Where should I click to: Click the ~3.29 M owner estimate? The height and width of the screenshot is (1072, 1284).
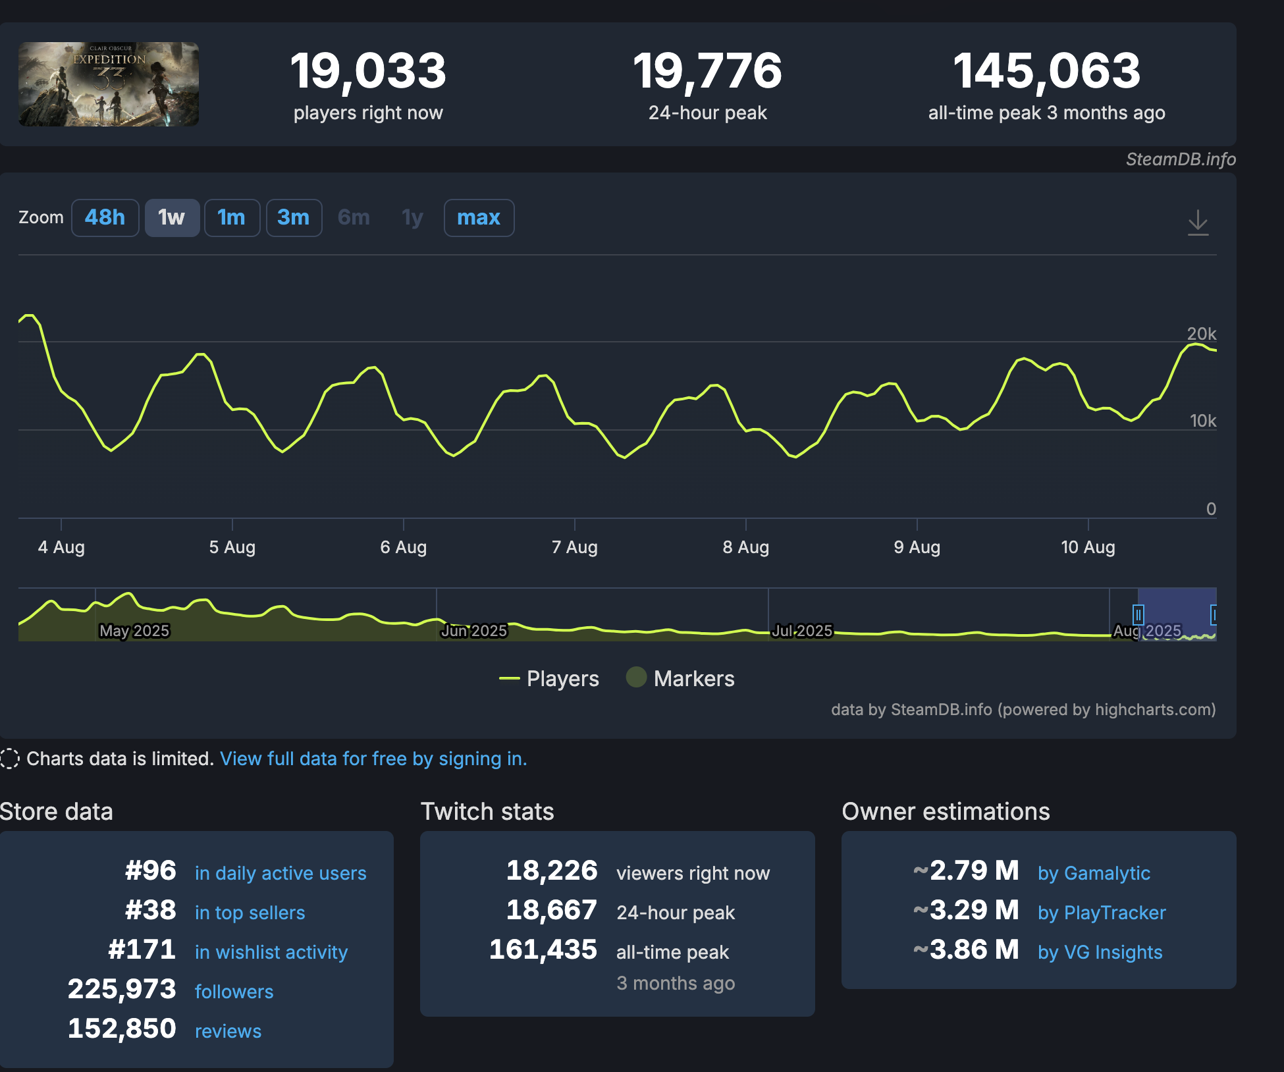(966, 910)
